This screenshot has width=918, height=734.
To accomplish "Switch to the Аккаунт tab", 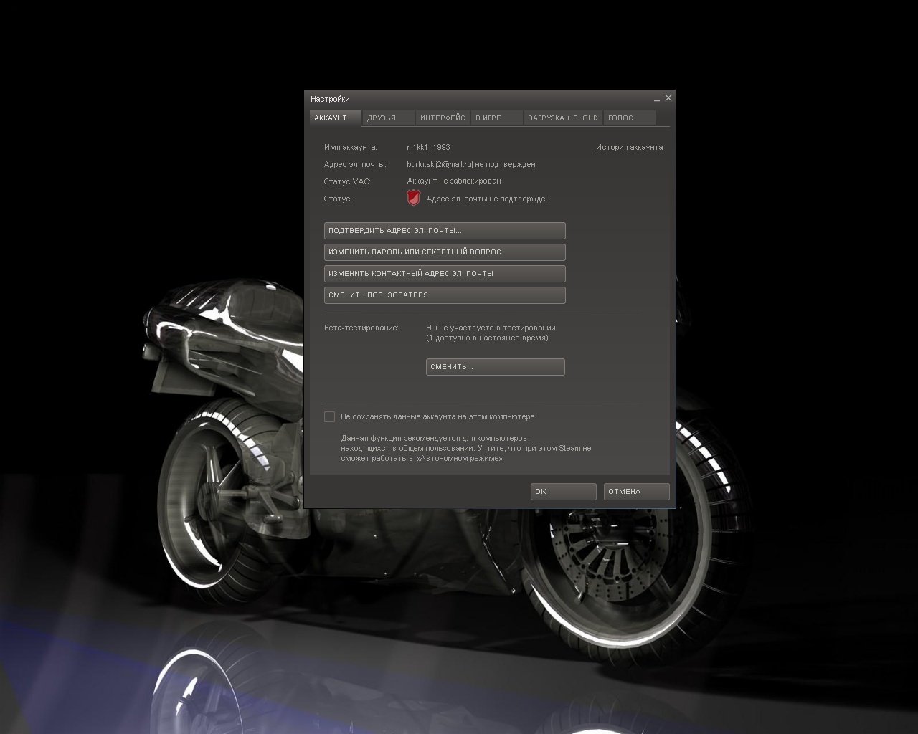I will pos(335,118).
